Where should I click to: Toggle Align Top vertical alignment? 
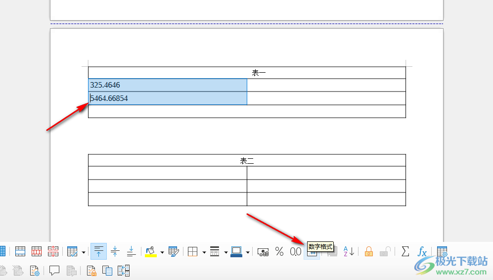(98, 251)
